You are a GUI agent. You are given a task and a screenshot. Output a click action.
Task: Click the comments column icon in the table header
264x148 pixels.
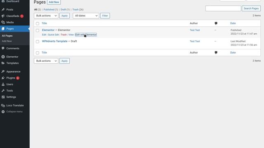[x=216, y=23]
